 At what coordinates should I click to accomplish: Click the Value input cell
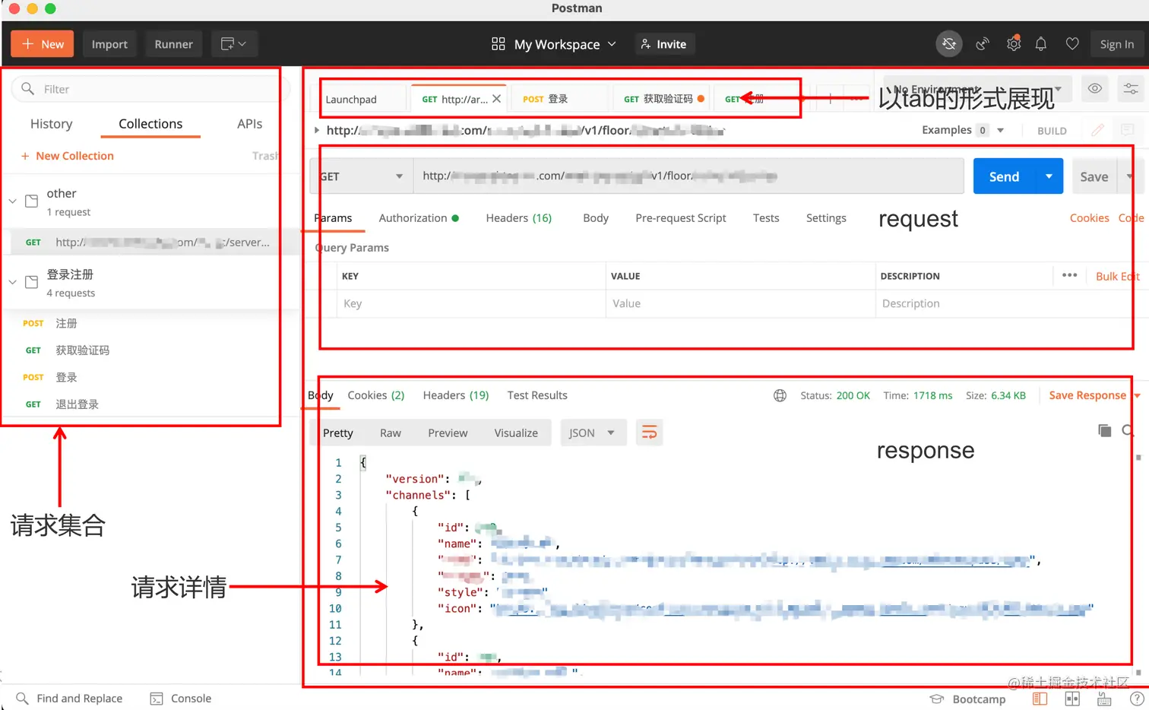tap(741, 303)
